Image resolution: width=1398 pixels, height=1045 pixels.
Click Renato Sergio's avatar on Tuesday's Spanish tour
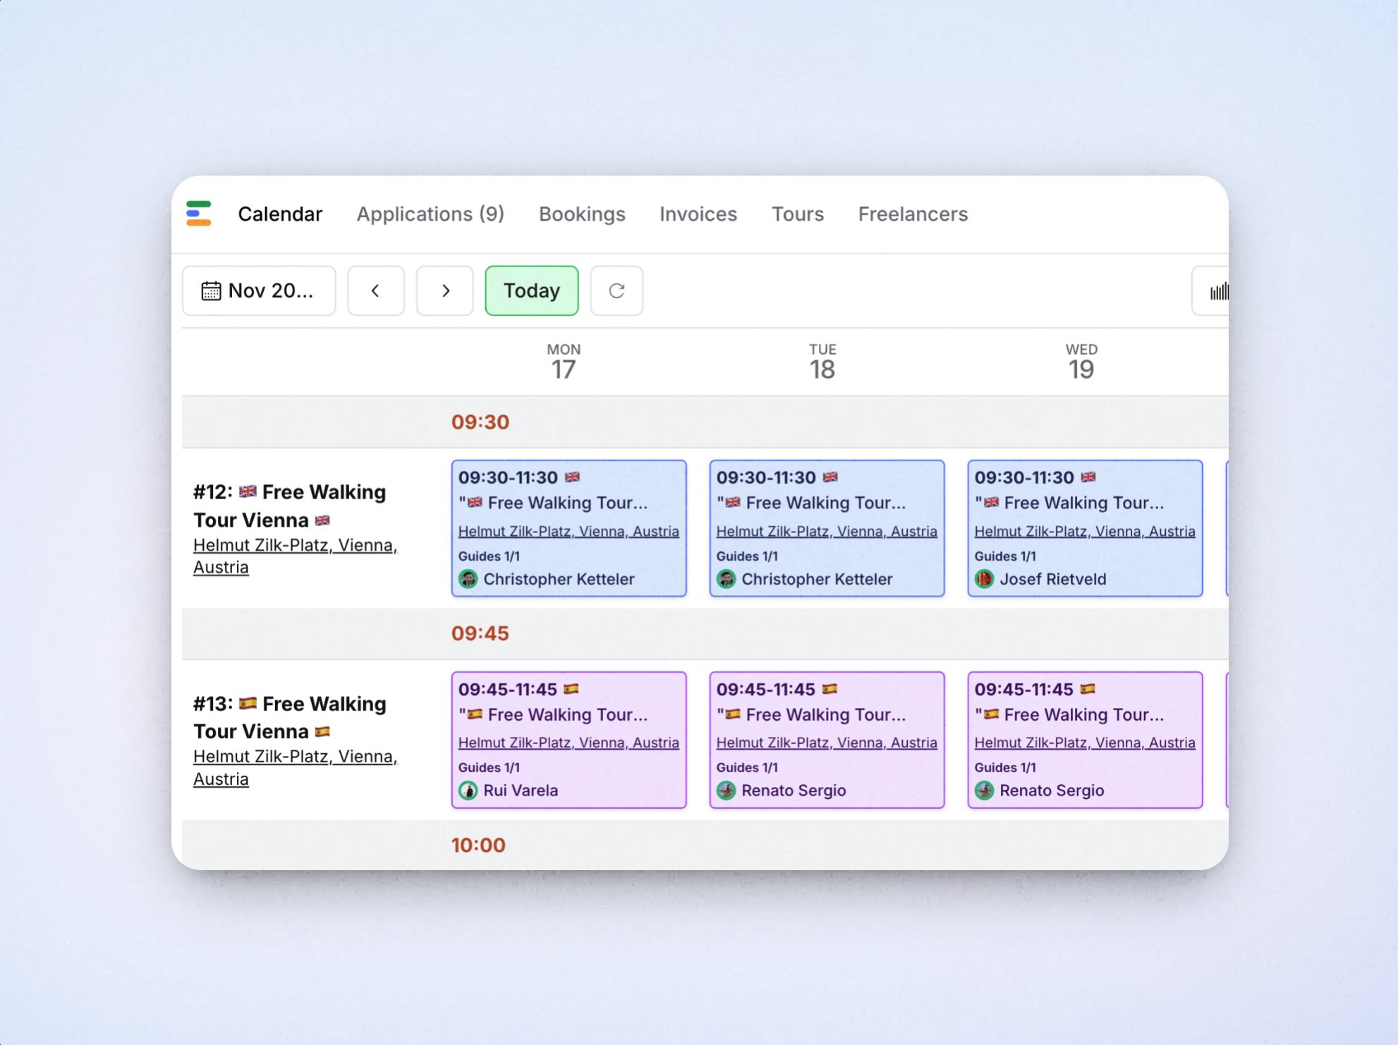pos(726,790)
